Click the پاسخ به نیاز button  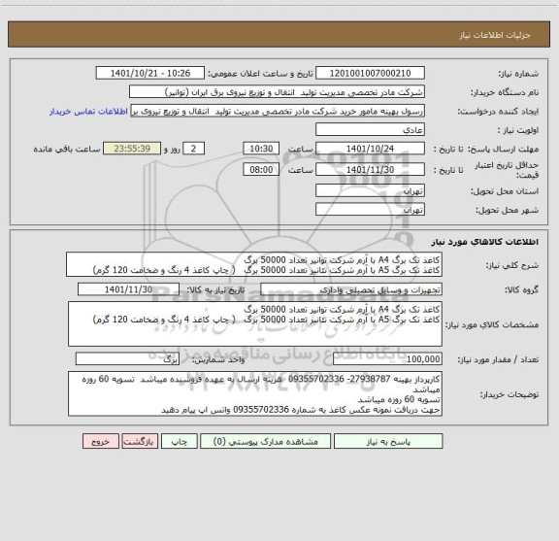click(x=388, y=441)
